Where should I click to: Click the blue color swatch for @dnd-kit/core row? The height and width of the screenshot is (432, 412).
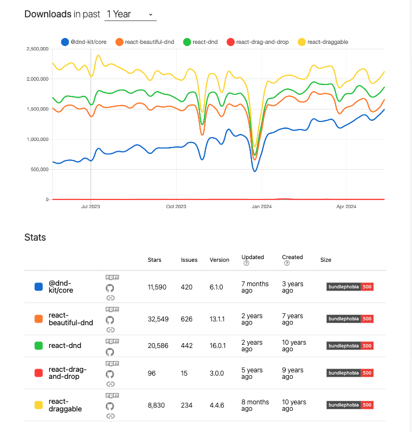click(x=38, y=287)
